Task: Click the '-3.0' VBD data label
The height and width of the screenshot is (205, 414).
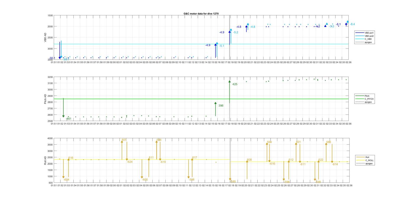Action: click(x=332, y=27)
